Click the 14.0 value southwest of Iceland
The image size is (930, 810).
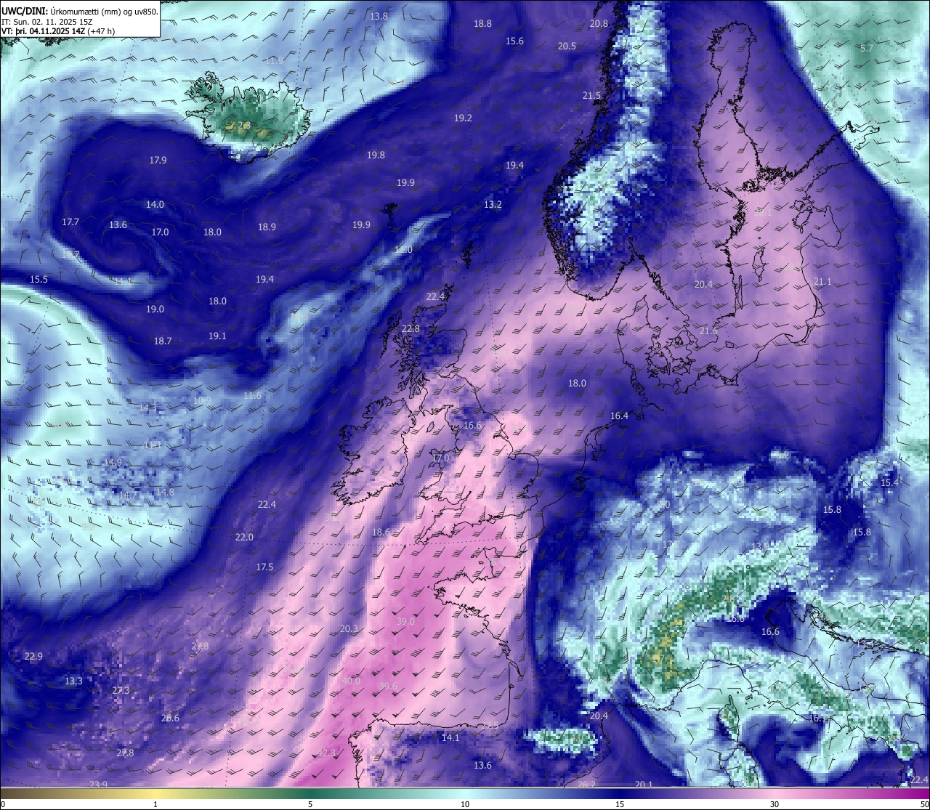tap(155, 204)
